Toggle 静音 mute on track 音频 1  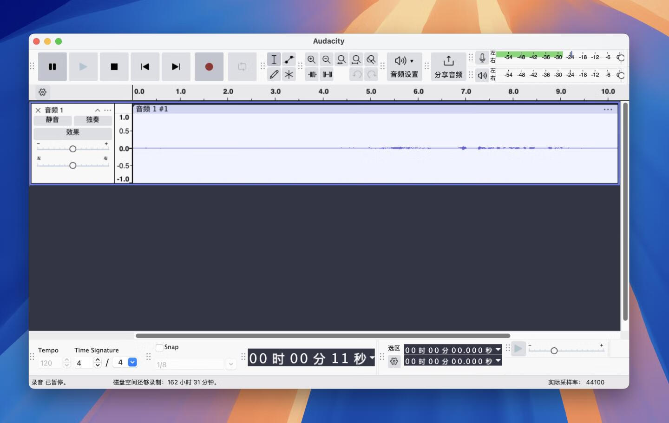(x=52, y=120)
